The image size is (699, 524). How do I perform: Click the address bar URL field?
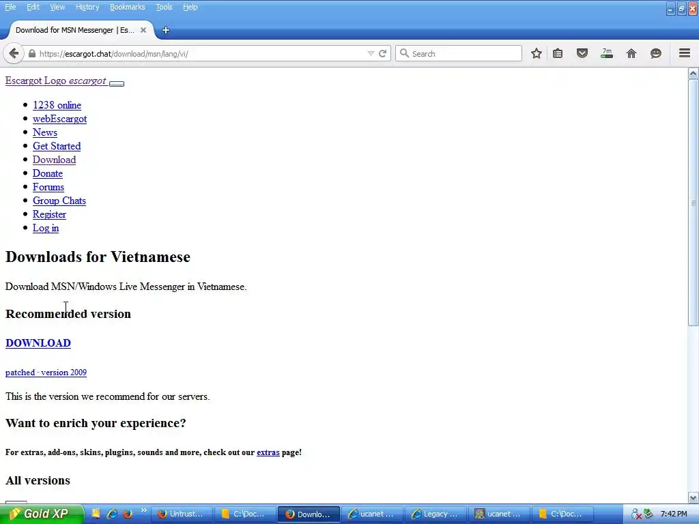click(201, 53)
